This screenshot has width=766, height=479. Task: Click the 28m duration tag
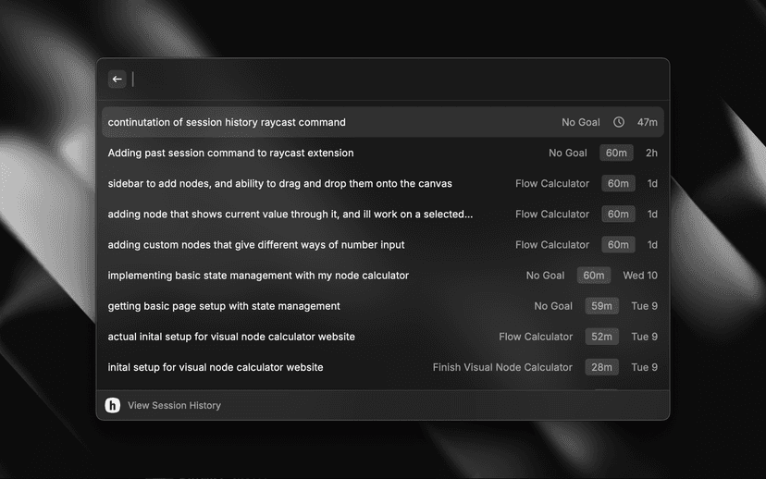click(x=602, y=367)
